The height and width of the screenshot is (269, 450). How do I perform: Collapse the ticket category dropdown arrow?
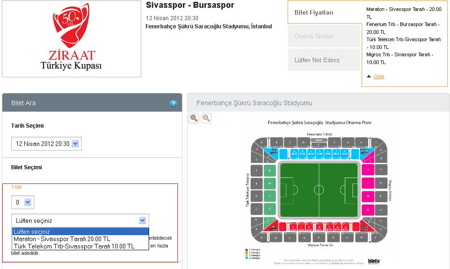click(x=142, y=221)
